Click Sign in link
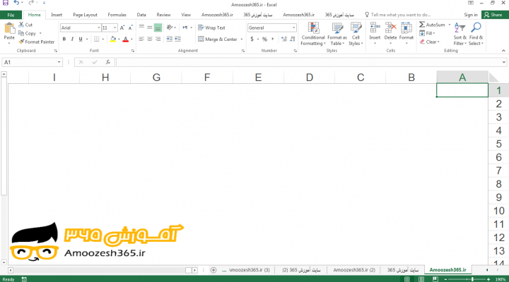The image size is (509, 282). pyautogui.click(x=471, y=15)
